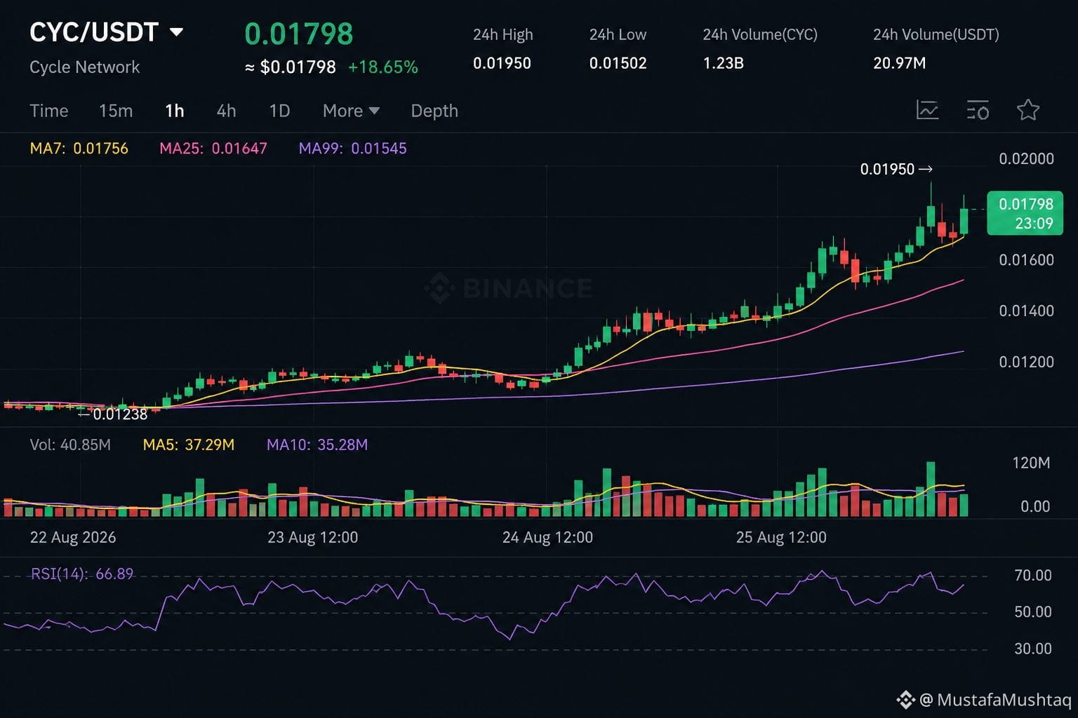Click the 0.01600 price axis label
This screenshot has width=1078, height=718.
point(1026,260)
